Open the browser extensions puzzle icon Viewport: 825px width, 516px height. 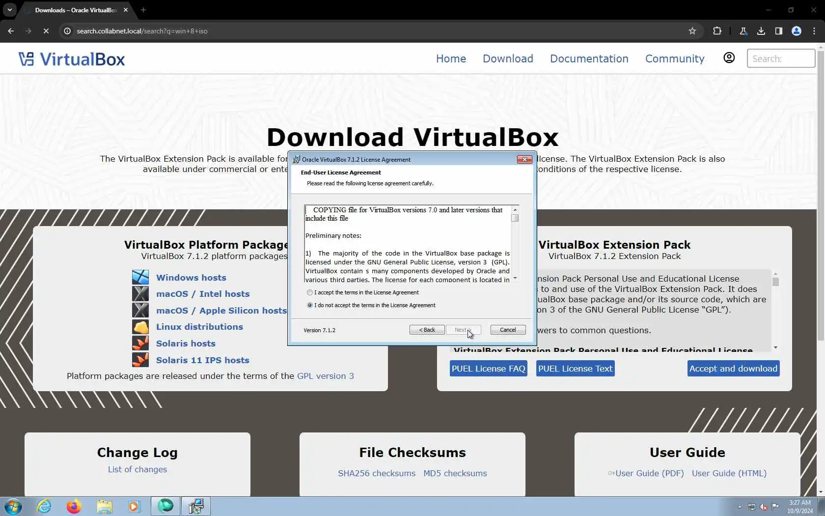click(x=717, y=31)
